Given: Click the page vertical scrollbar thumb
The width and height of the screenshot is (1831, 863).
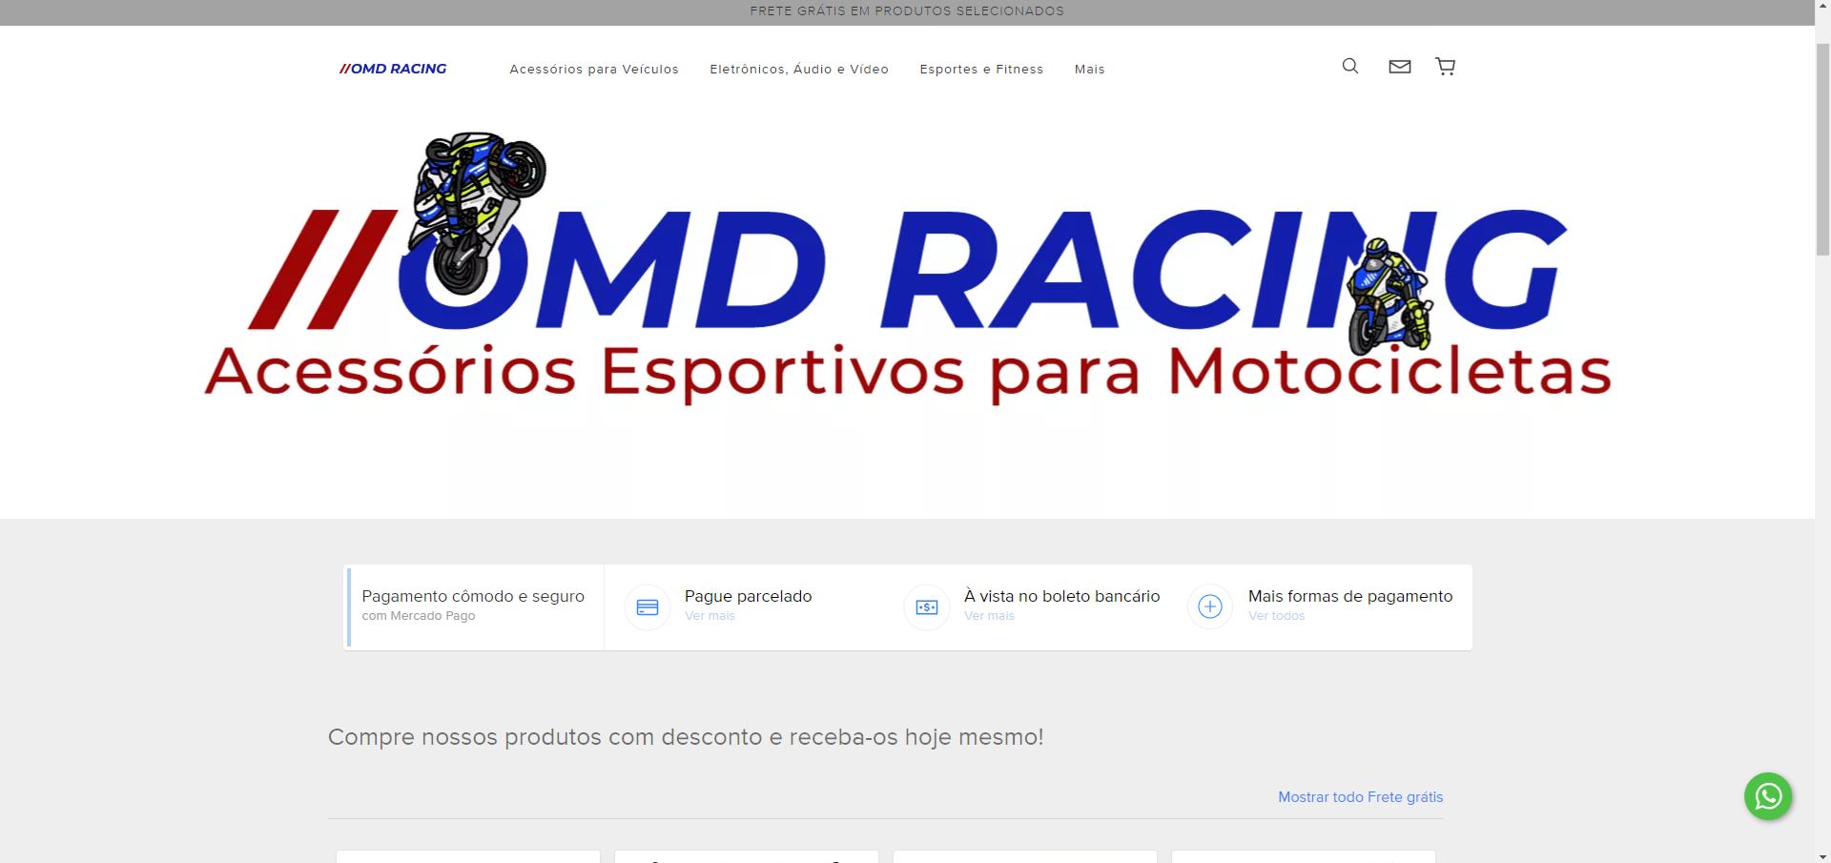Looking at the screenshot, I should 1822,149.
